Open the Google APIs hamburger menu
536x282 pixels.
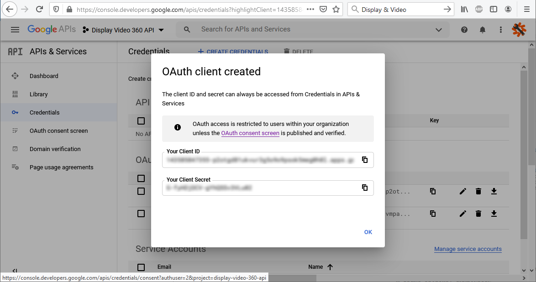(15, 30)
